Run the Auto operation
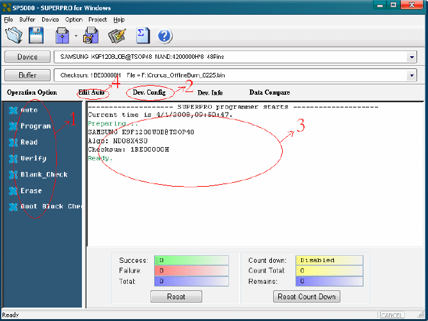Image resolution: width=428 pixels, height=321 pixels. [29, 110]
